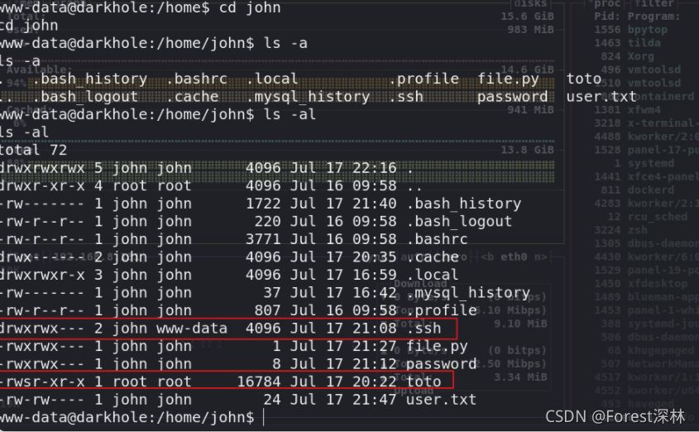Click the bpytop process in background list
Viewport: 699px width, 432px height.
(647, 30)
